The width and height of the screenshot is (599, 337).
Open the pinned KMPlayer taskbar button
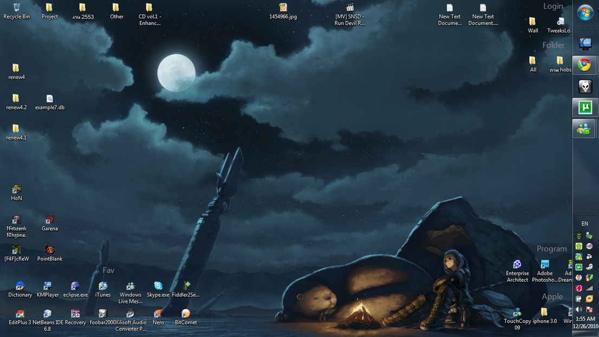tap(585, 44)
